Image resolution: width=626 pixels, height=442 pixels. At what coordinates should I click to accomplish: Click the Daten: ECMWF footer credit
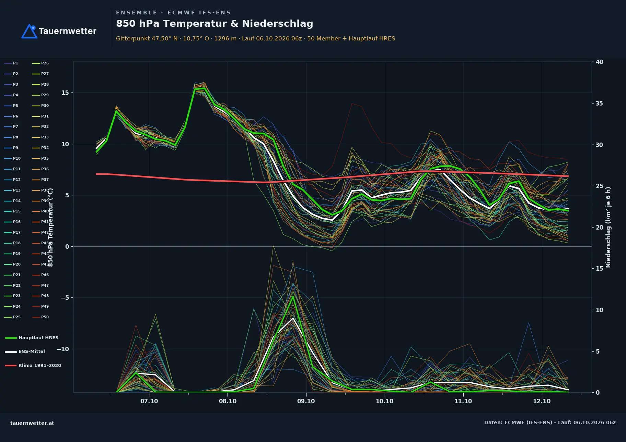click(550, 423)
